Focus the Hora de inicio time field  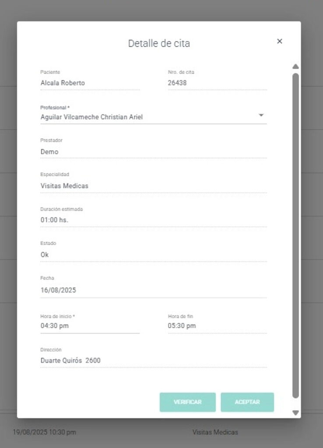click(90, 326)
